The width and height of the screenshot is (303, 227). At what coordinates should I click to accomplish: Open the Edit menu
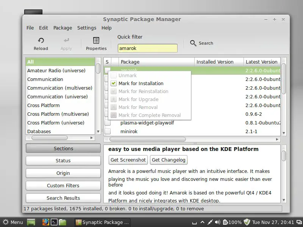(x=44, y=28)
